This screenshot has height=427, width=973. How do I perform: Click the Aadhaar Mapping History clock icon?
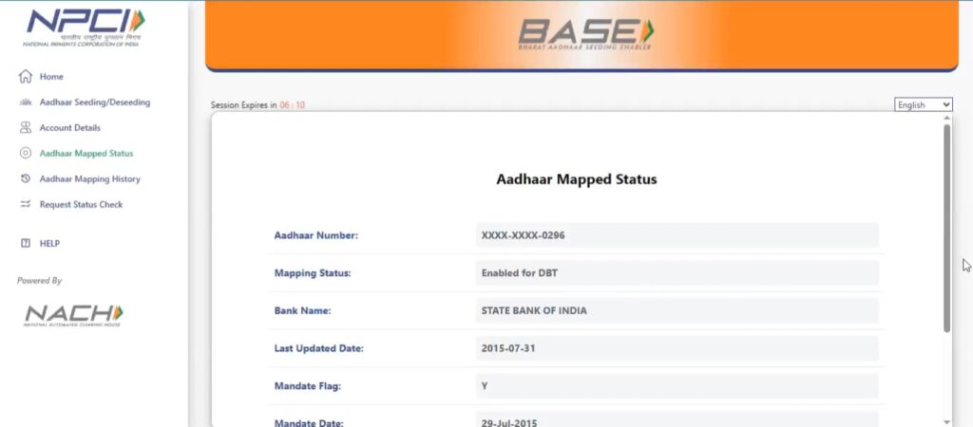pyautogui.click(x=26, y=179)
